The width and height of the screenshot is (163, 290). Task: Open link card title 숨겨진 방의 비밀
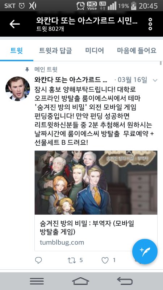87,228
